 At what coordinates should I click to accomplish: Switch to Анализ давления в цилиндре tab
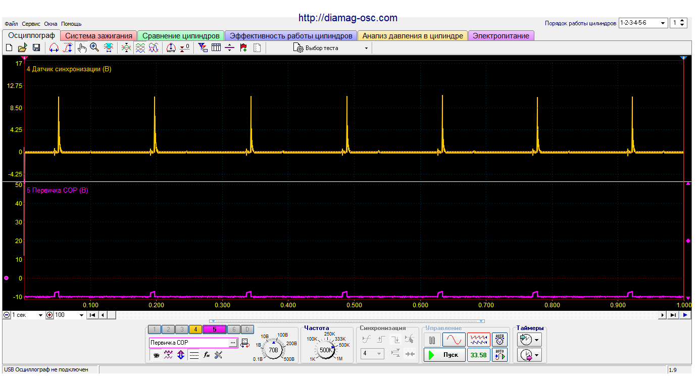pos(413,36)
